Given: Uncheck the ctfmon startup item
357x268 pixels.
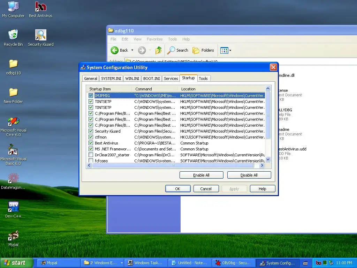Looking at the screenshot, I should click(91, 137).
